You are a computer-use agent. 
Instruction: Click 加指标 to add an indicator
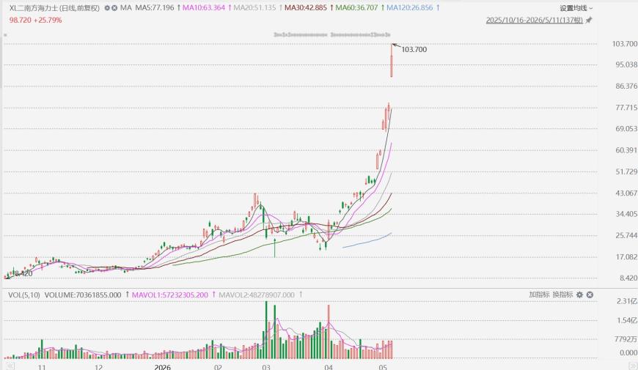click(x=539, y=295)
